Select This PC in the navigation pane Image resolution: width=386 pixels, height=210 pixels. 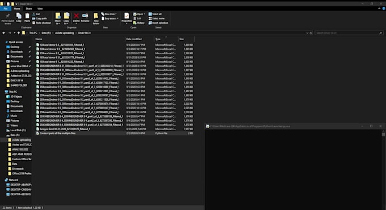click(x=13, y=92)
